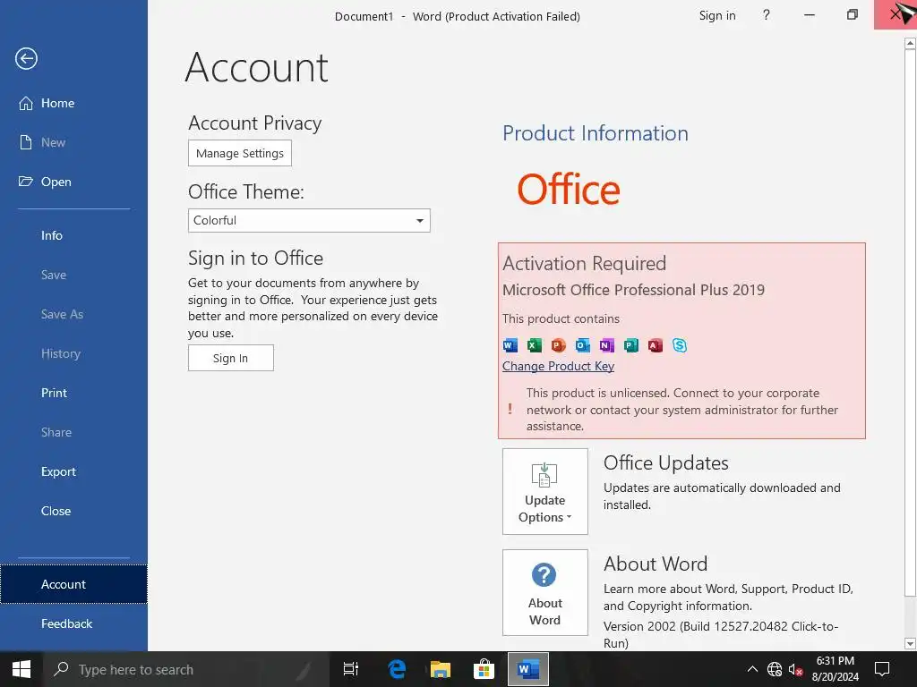This screenshot has width=917, height=687.
Task: Open the notification center icon
Action: (x=882, y=669)
